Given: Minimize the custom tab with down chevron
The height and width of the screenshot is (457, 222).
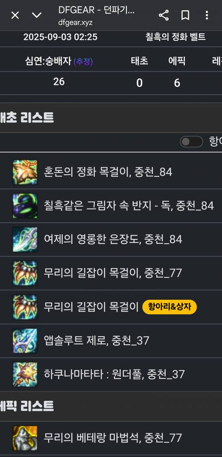Looking at the screenshot, I should pos(37,15).
